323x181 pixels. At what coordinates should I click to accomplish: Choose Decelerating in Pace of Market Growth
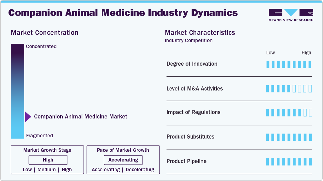140,170
